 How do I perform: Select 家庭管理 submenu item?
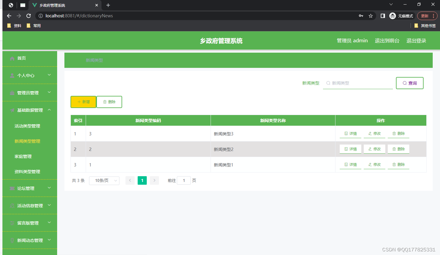pyautogui.click(x=23, y=156)
